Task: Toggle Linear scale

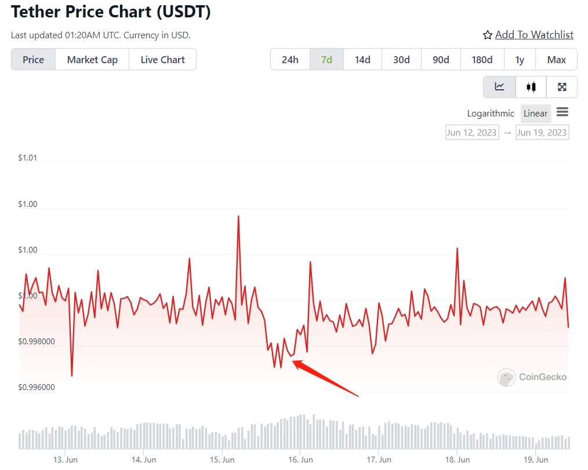Action: (x=535, y=114)
